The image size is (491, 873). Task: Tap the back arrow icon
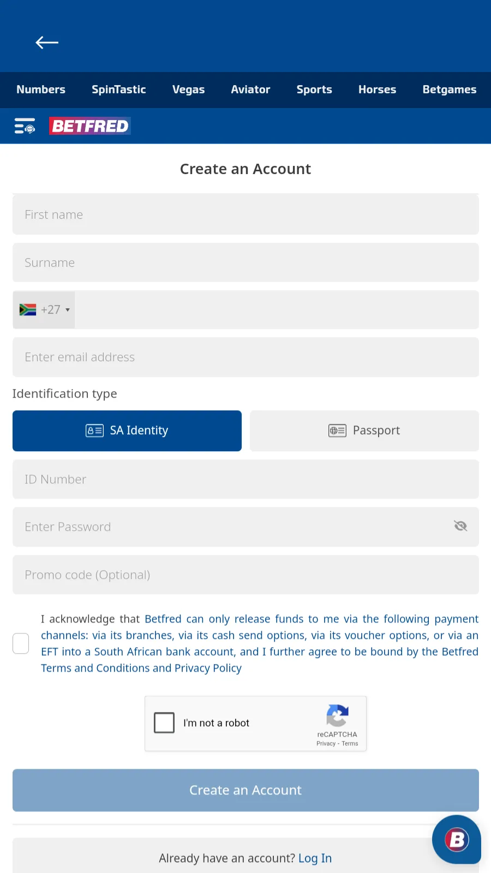(x=47, y=43)
